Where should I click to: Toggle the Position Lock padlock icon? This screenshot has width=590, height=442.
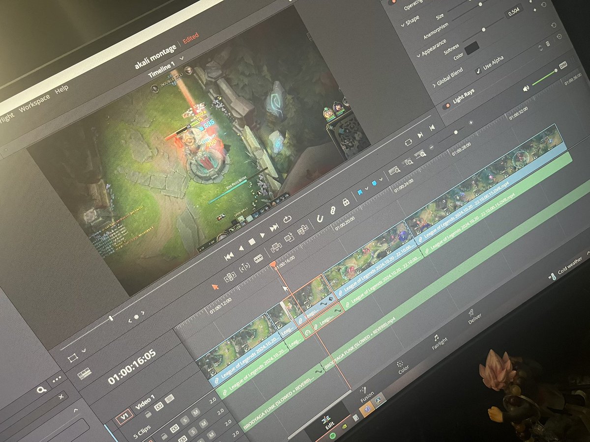[346, 202]
